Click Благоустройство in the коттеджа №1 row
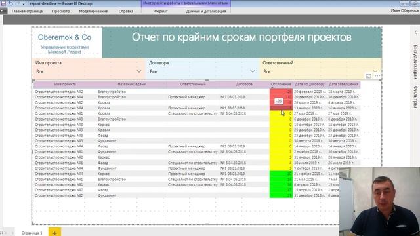 (x=112, y=179)
